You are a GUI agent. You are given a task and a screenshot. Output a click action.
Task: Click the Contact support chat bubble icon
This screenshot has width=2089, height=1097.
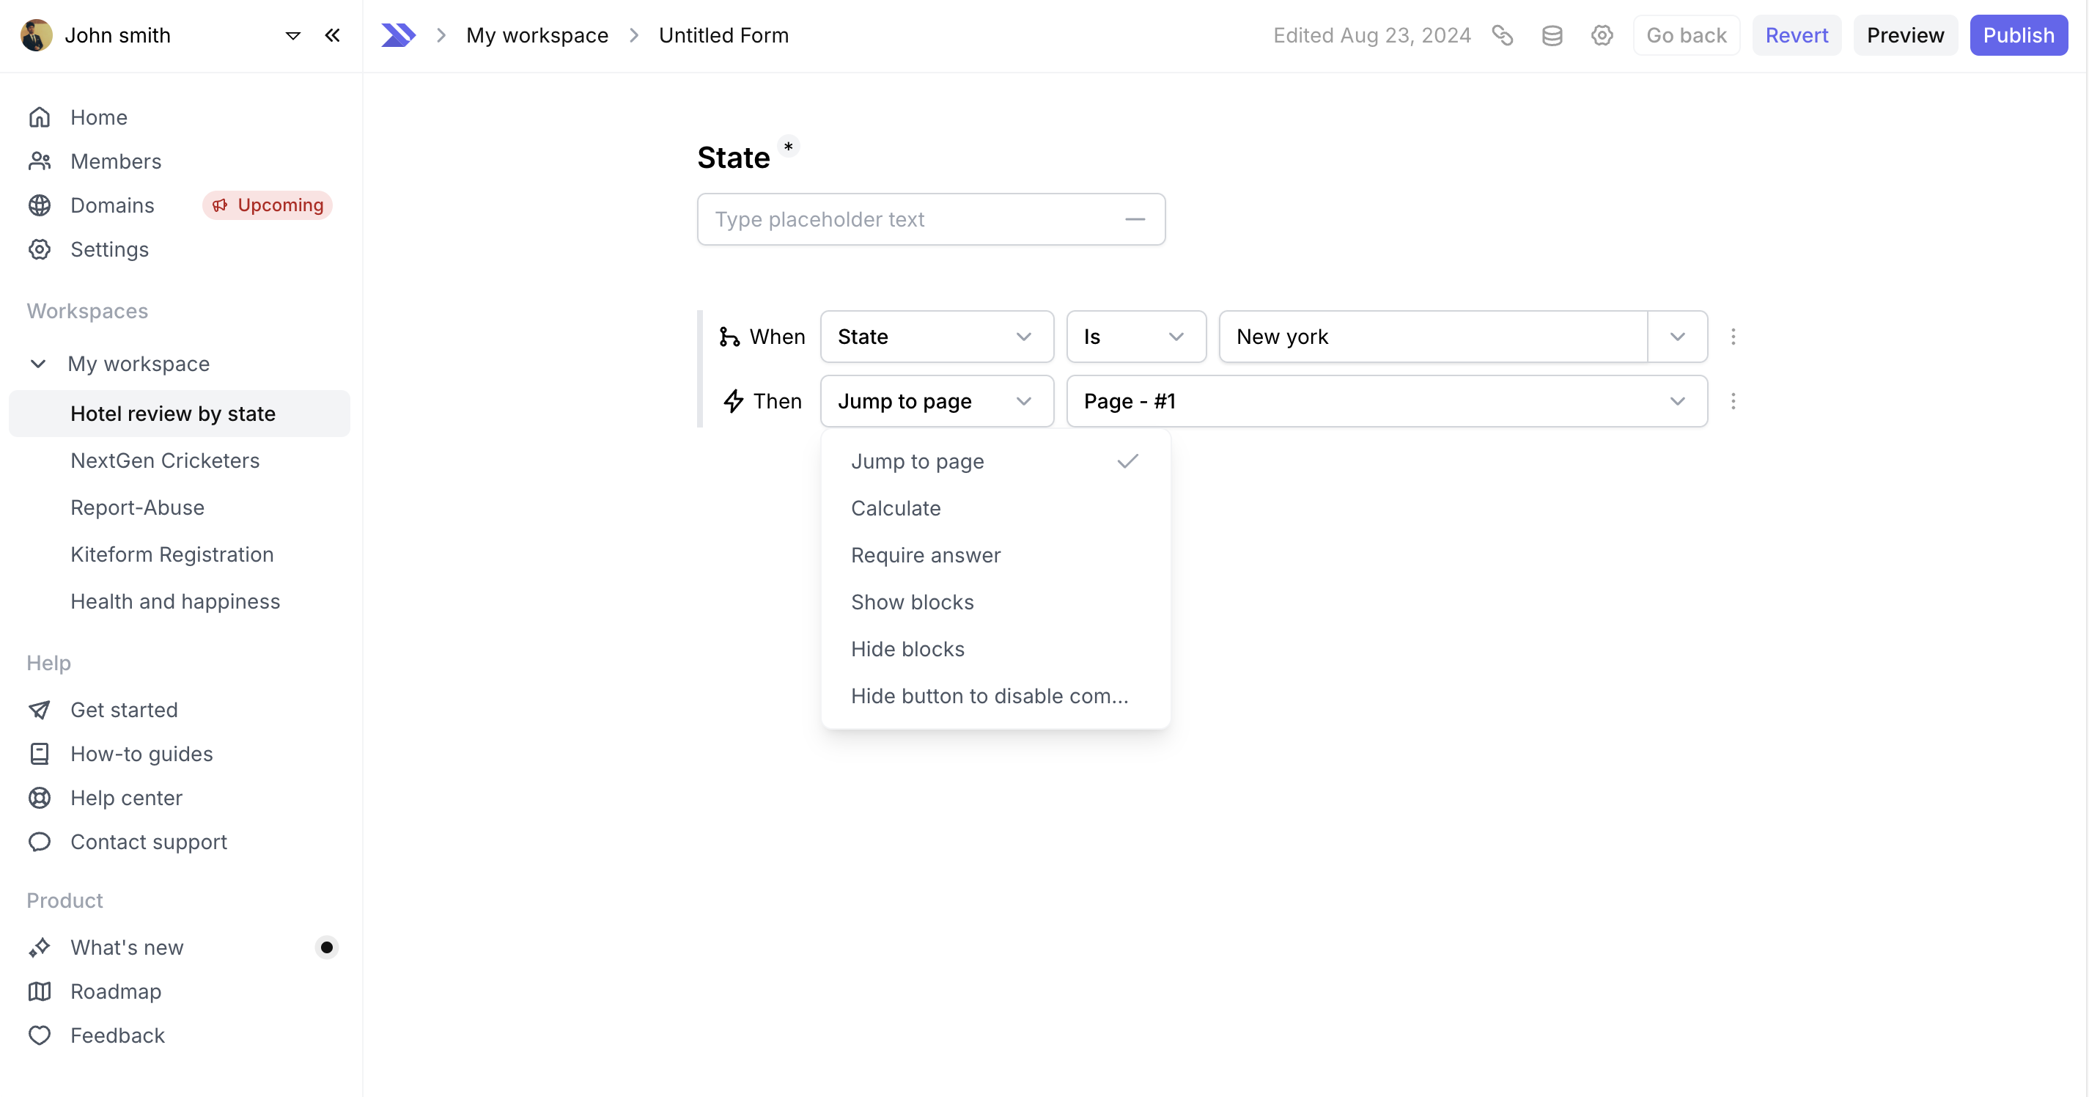pyautogui.click(x=40, y=841)
